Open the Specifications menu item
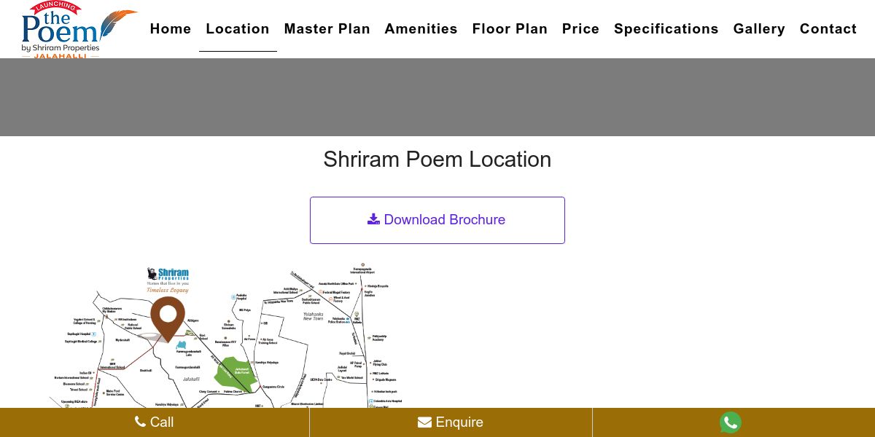The width and height of the screenshot is (875, 437). point(666,29)
